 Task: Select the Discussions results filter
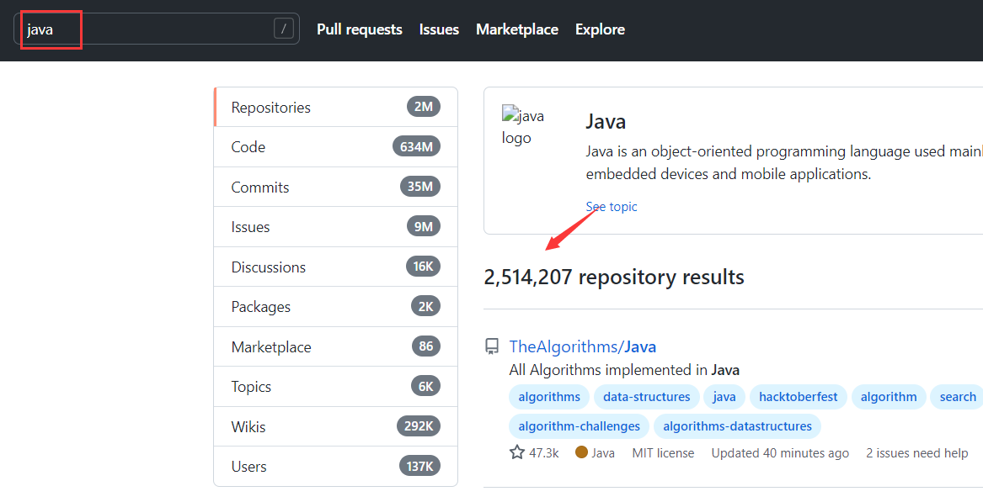point(336,267)
